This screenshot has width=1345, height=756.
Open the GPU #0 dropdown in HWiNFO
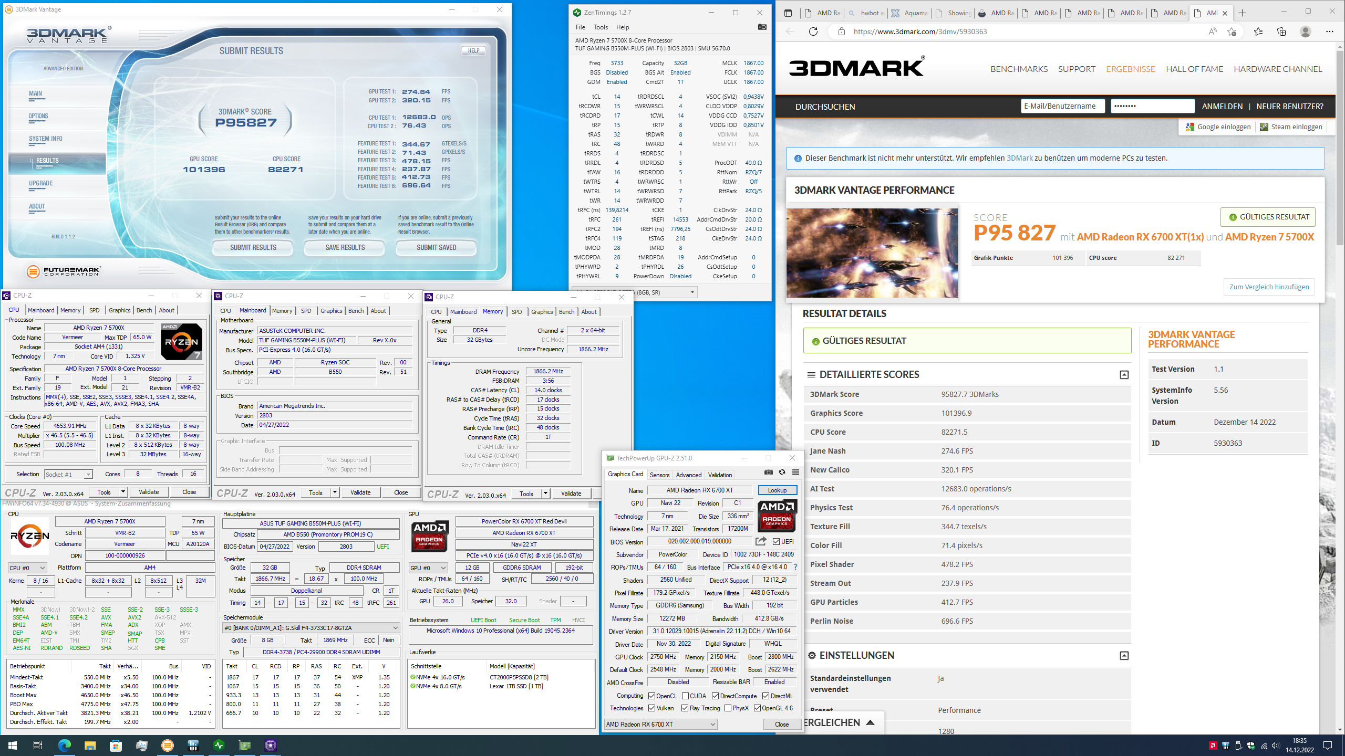tap(428, 568)
